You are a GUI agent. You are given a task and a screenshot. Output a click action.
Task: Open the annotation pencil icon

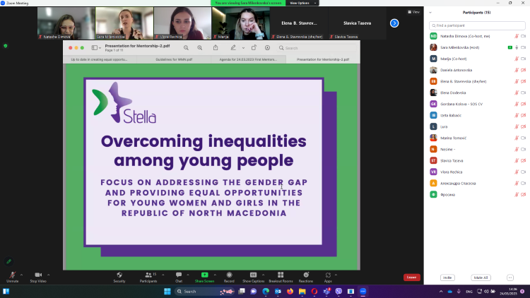[x=8, y=261]
